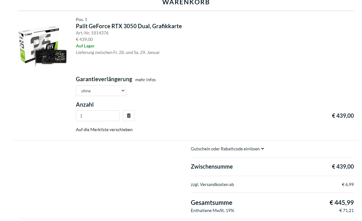Click the Lieferung delivery date line
Image resolution: width=362 pixels, height=221 pixels.
tap(118, 52)
